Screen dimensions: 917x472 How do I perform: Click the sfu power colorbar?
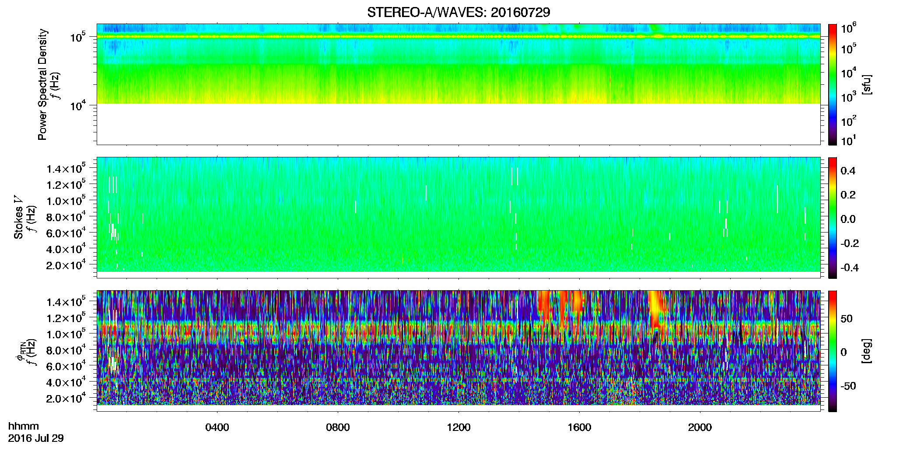coord(833,84)
